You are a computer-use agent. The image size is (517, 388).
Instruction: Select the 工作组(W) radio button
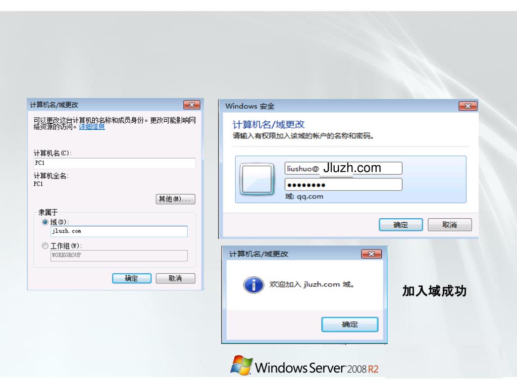(45, 246)
